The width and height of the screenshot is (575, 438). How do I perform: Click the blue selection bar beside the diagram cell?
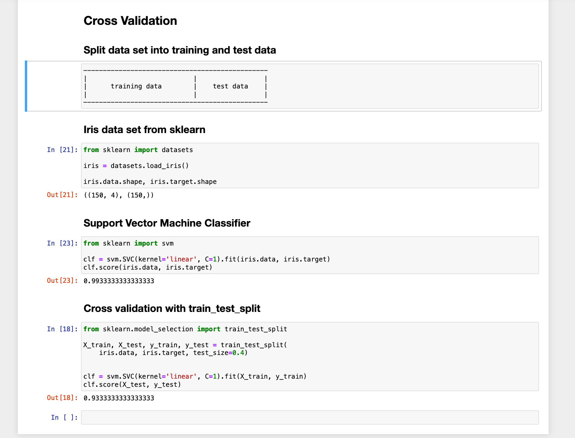[x=26, y=86]
